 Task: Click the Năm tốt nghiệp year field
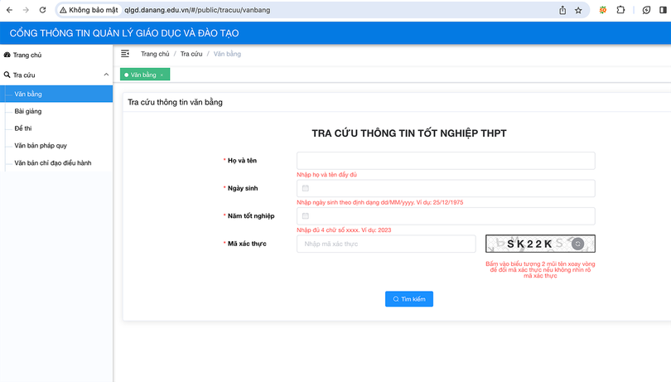pos(446,215)
